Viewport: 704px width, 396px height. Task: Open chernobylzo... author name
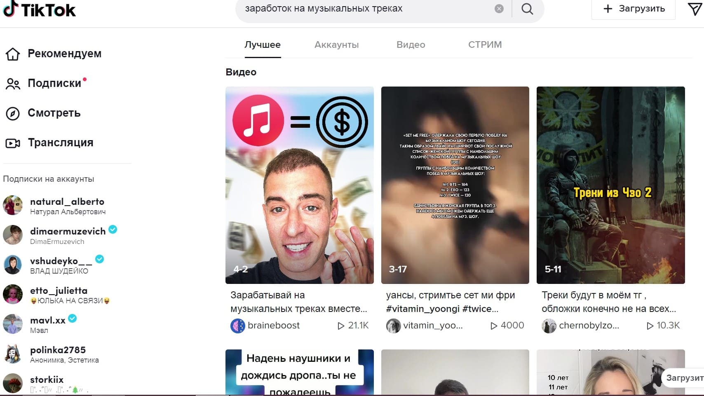tap(589, 326)
